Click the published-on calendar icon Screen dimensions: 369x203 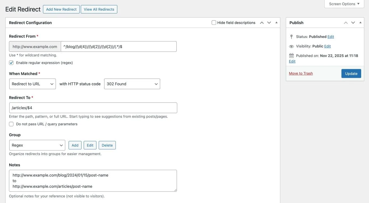point(291,56)
